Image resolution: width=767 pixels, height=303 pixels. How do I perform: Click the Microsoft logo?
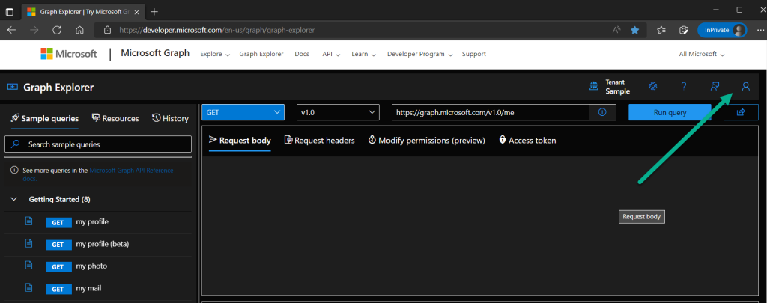68,54
